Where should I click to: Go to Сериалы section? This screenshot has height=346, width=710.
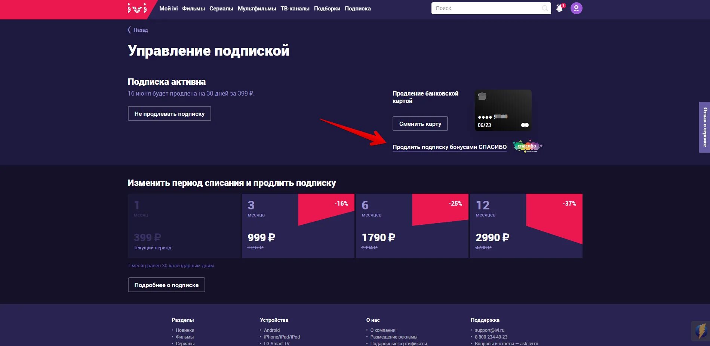pyautogui.click(x=221, y=9)
